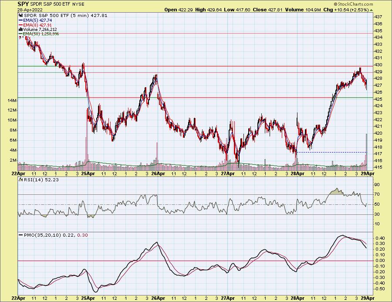Select the SPDR S&P 500 ETF (5 min) legend
This screenshot has width=392, height=302.
(x=65, y=15)
